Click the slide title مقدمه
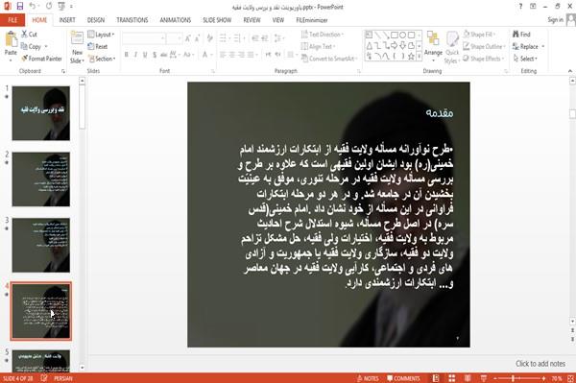Image resolution: width=576 pixels, height=383 pixels. click(440, 112)
